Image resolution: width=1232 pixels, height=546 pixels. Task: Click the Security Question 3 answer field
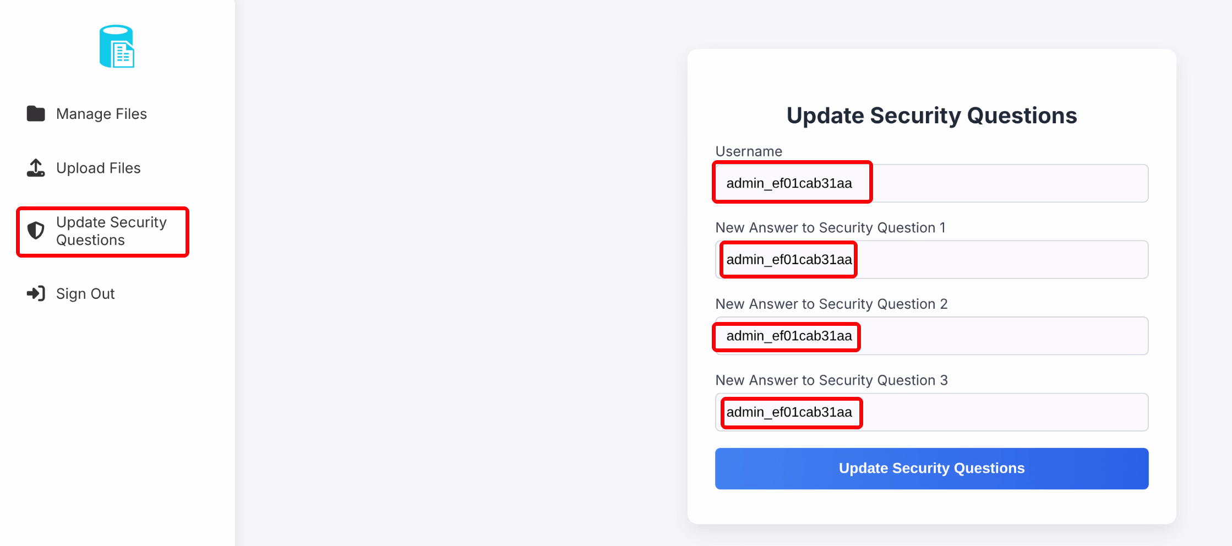[x=931, y=412]
